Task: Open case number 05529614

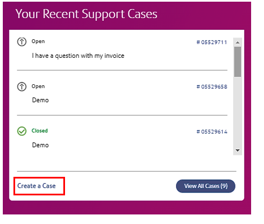Action: click(212, 132)
